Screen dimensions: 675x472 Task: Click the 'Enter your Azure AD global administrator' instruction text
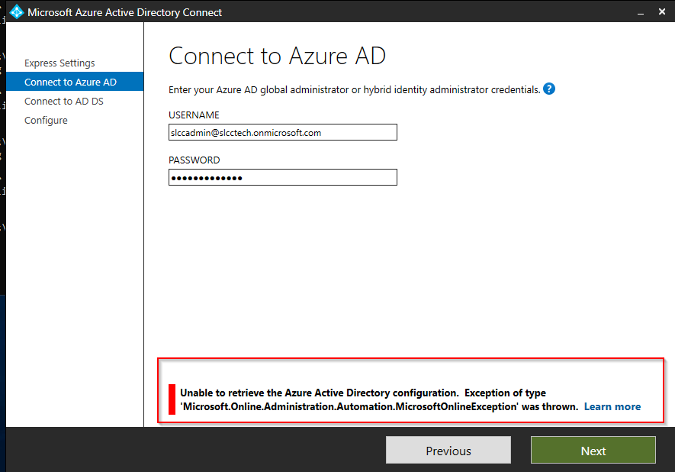click(355, 89)
